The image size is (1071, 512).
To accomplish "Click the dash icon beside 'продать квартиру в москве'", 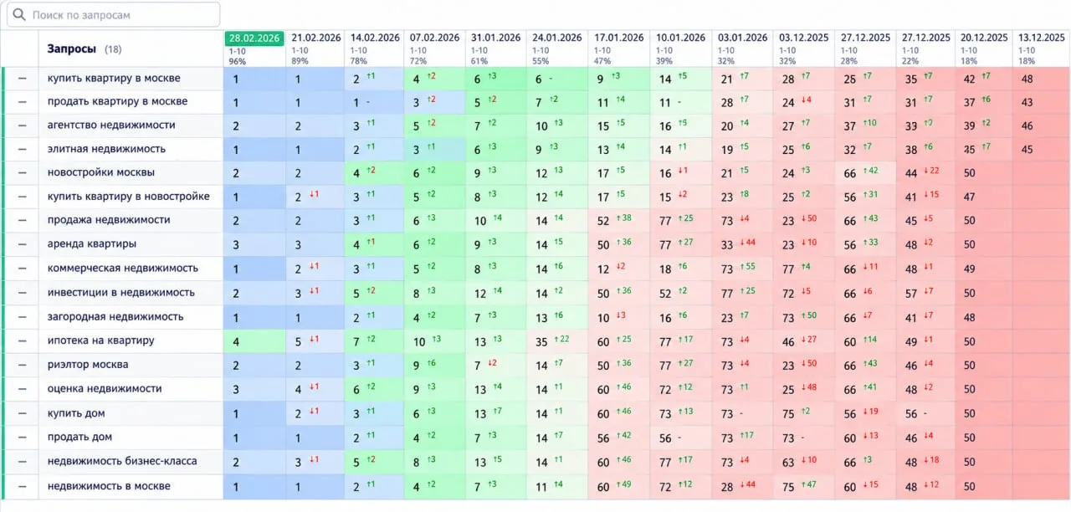I will (22, 101).
